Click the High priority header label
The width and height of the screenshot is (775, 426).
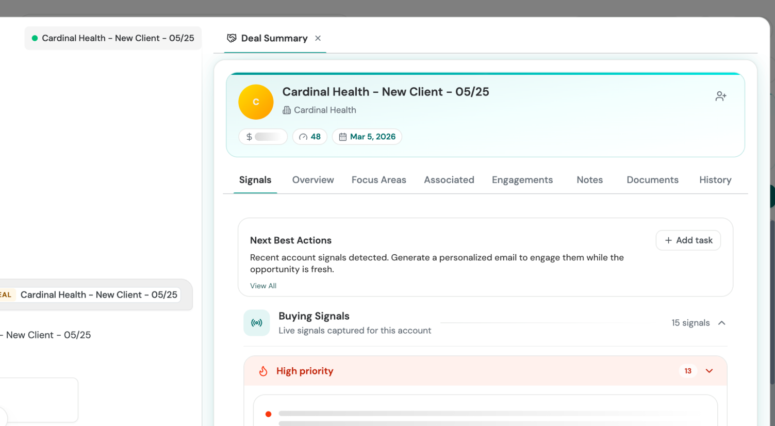305,371
